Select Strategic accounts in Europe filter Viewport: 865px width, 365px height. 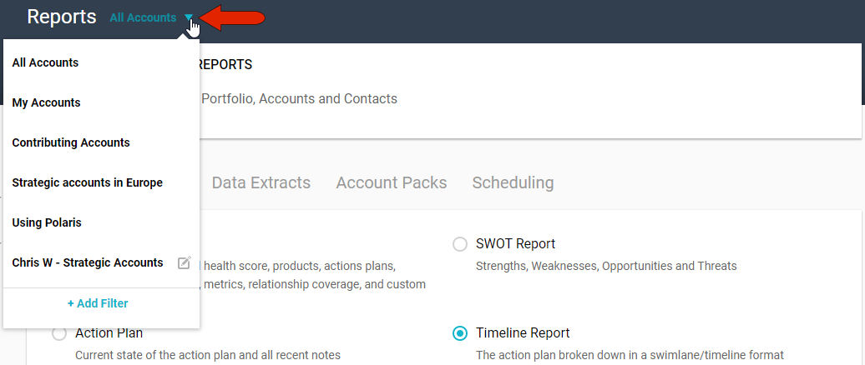click(x=87, y=182)
